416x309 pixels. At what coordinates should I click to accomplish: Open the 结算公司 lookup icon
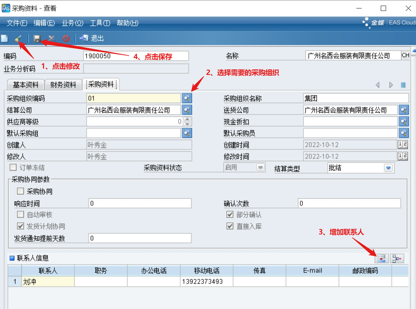pos(187,110)
